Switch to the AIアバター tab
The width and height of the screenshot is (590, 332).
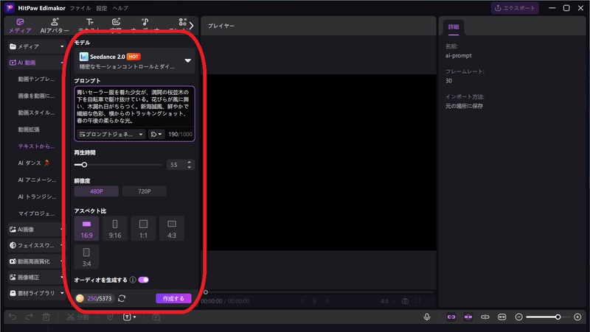[55, 26]
